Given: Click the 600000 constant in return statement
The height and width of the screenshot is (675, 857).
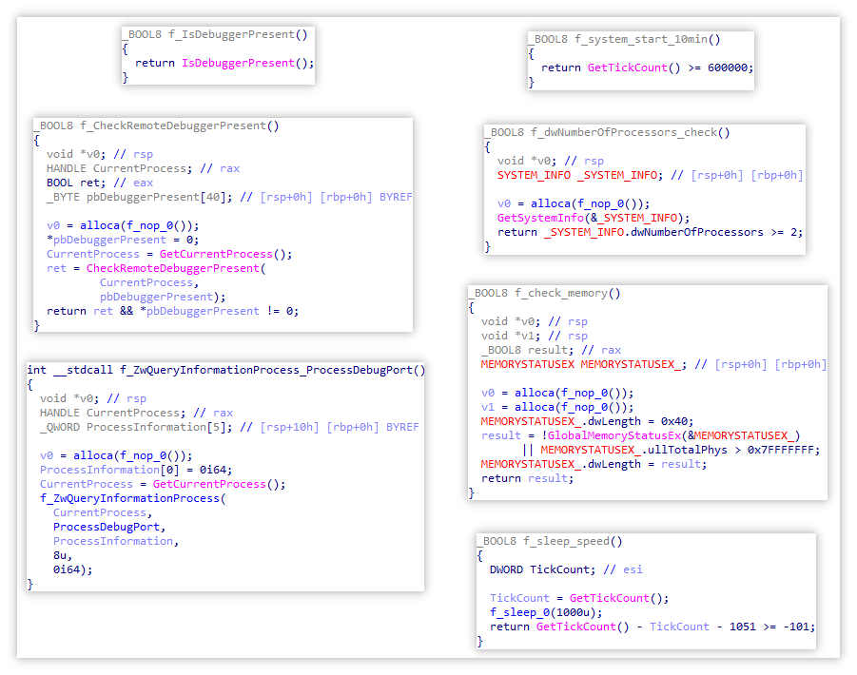Looking at the screenshot, I should click(x=730, y=68).
